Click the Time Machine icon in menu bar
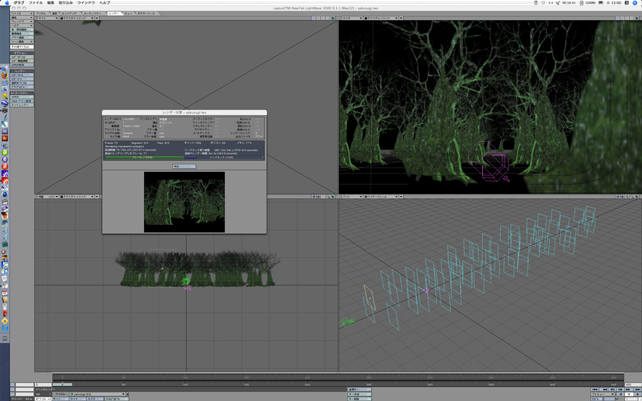The height and width of the screenshot is (401, 642). (543, 3)
